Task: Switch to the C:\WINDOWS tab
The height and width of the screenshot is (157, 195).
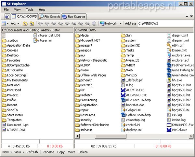Action: click(24, 16)
